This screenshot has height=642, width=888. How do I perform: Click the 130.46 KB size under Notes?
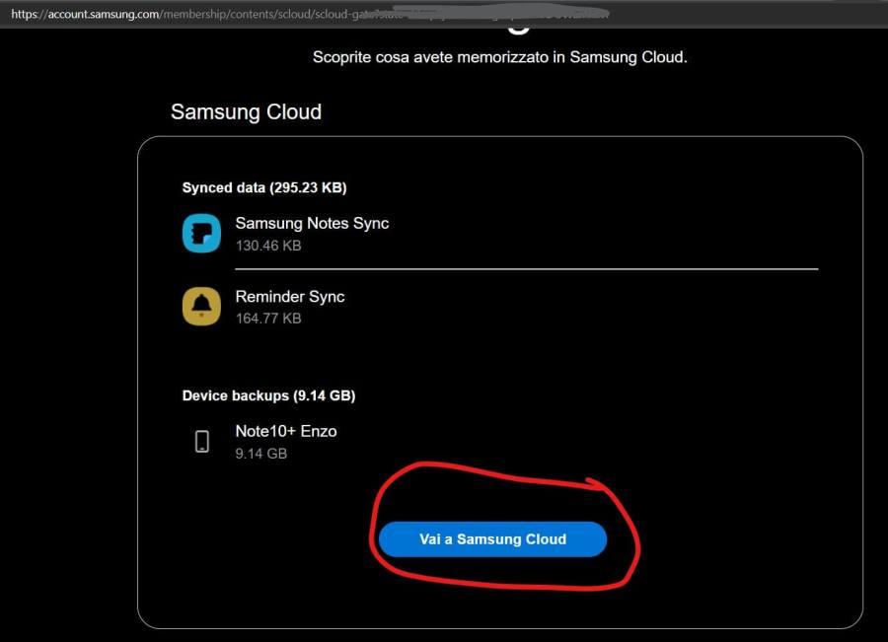268,246
